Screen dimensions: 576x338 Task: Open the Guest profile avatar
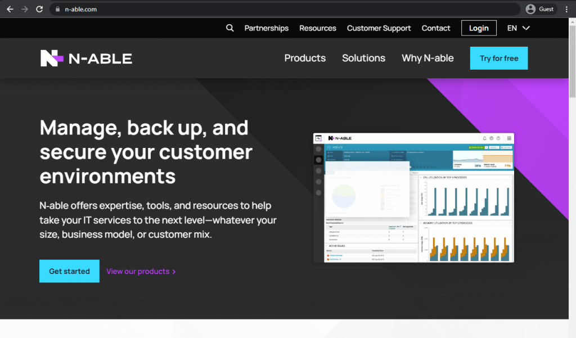point(530,9)
